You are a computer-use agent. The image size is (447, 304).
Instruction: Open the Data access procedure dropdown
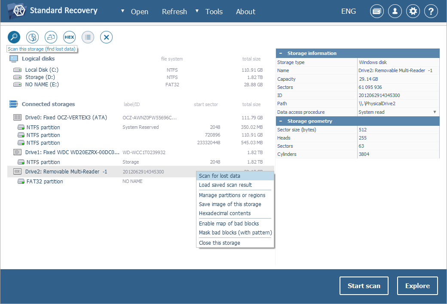coord(434,112)
